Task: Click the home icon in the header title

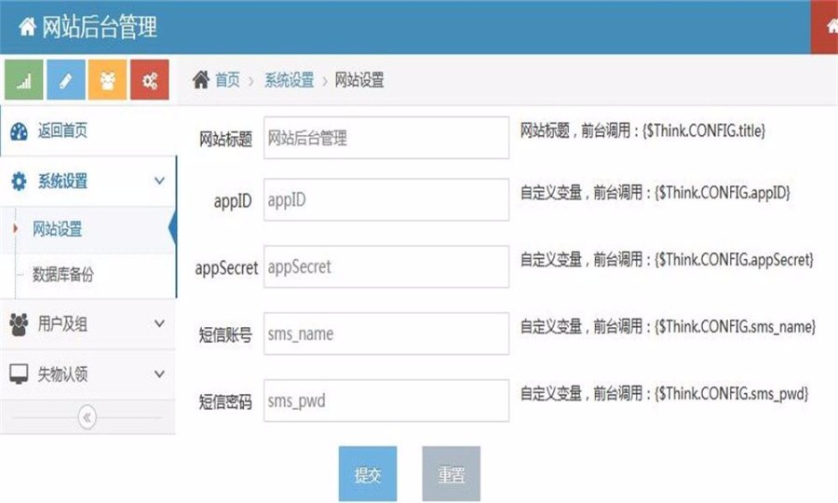Action: [27, 26]
